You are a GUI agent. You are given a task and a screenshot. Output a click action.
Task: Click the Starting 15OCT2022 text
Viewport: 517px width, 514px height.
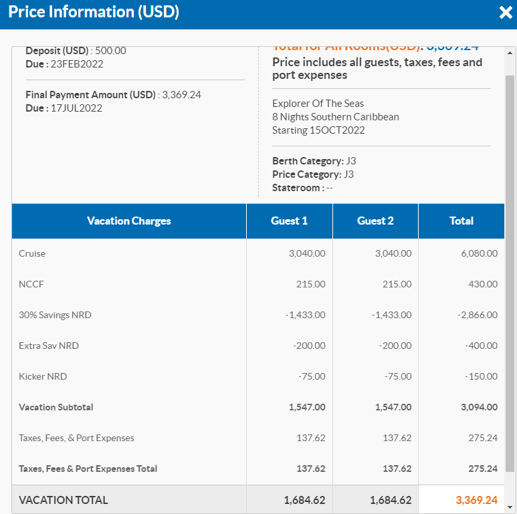pyautogui.click(x=318, y=130)
